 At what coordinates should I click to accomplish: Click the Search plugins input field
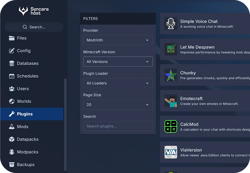pyautogui.click(x=118, y=126)
